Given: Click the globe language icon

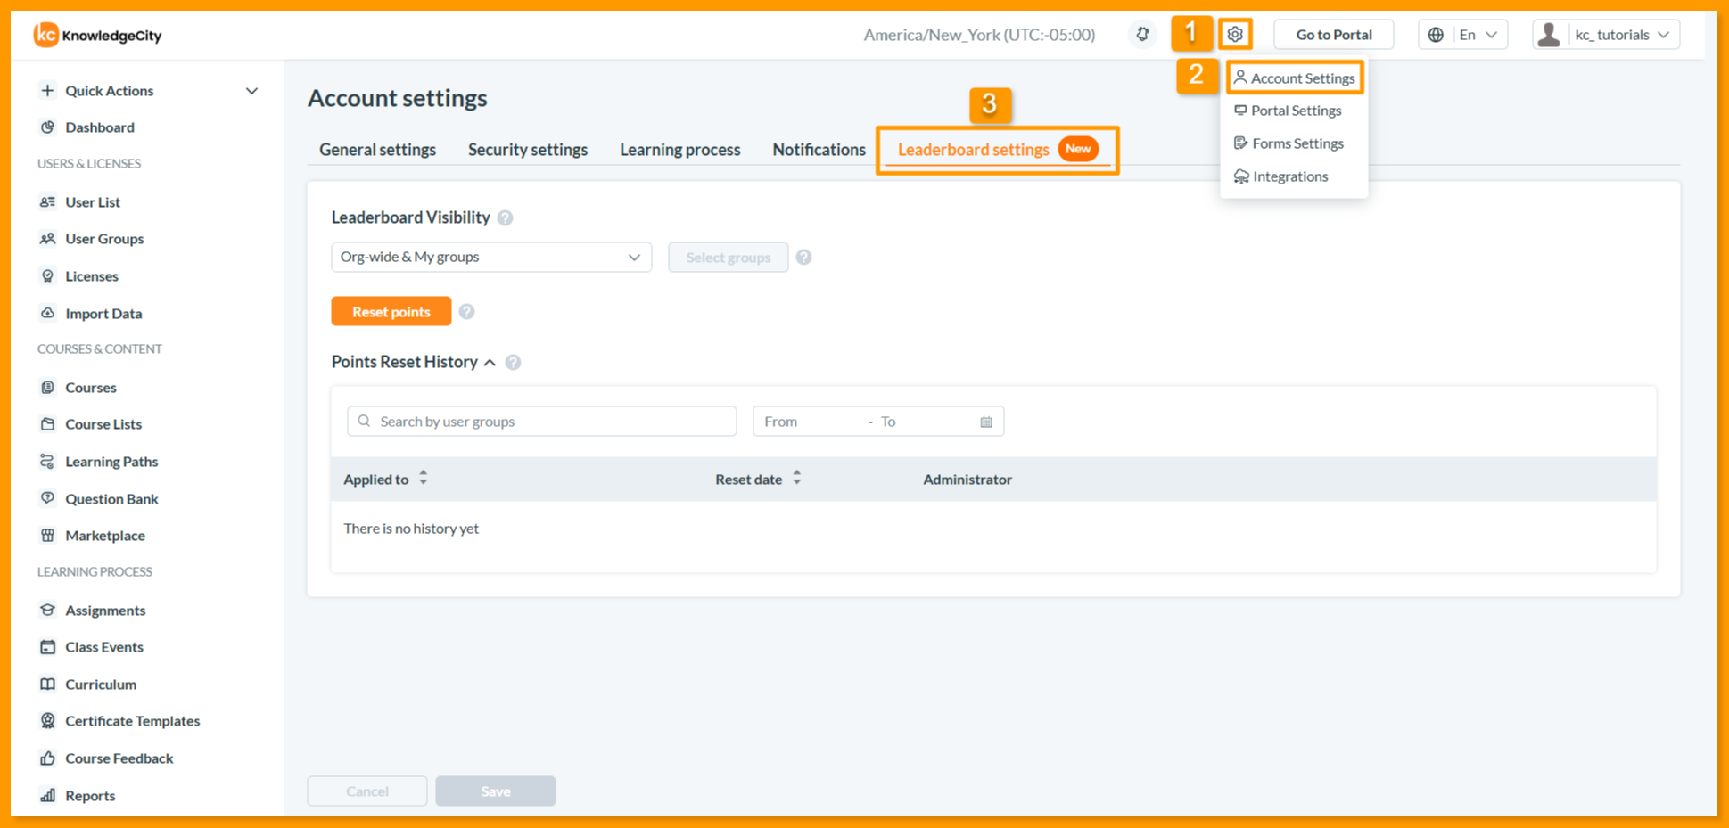Looking at the screenshot, I should pos(1436,35).
